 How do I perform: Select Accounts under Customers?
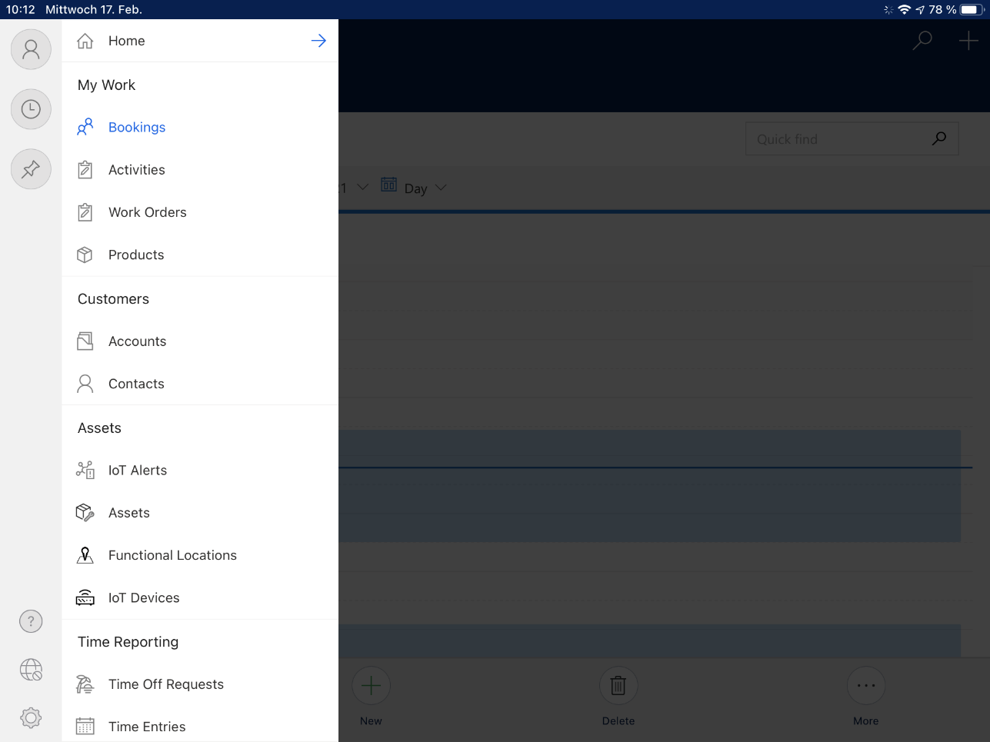click(x=138, y=341)
